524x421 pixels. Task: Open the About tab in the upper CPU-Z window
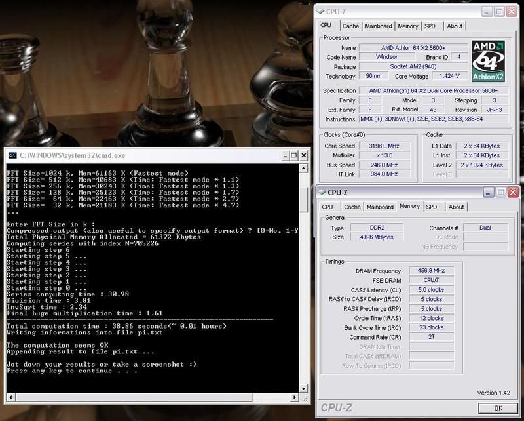point(455,26)
